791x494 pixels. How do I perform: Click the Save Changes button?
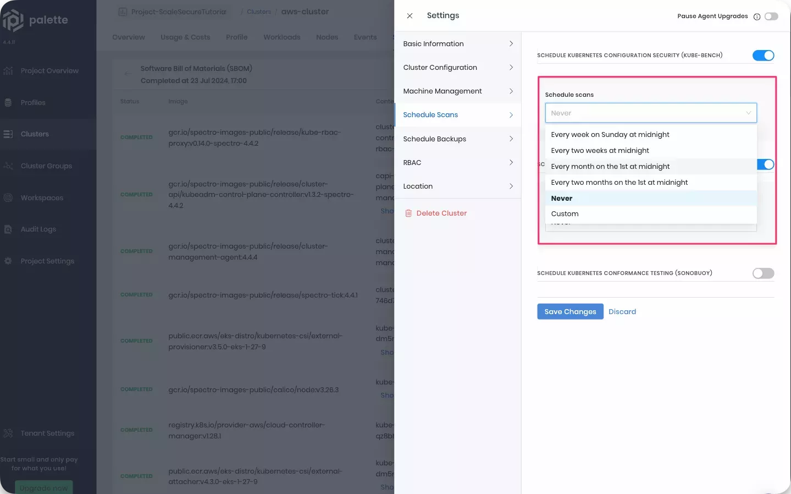tap(570, 312)
